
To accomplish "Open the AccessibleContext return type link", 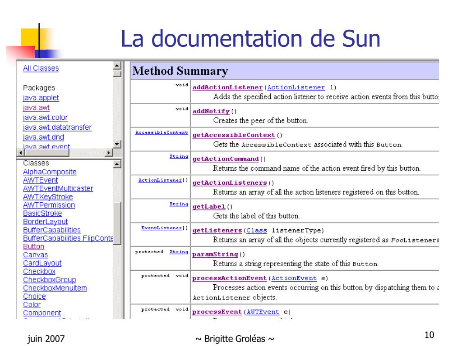I will click(x=162, y=133).
